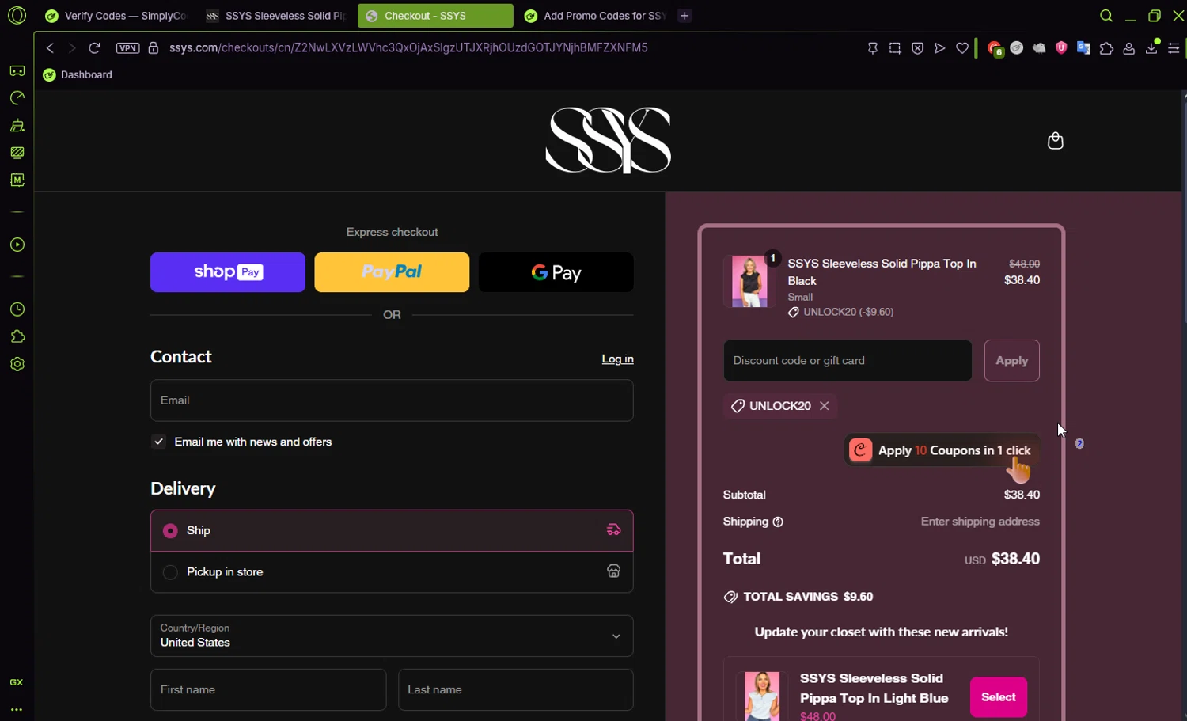Open the Dashboard bookmark
The width and height of the screenshot is (1187, 721).
pyautogui.click(x=78, y=75)
